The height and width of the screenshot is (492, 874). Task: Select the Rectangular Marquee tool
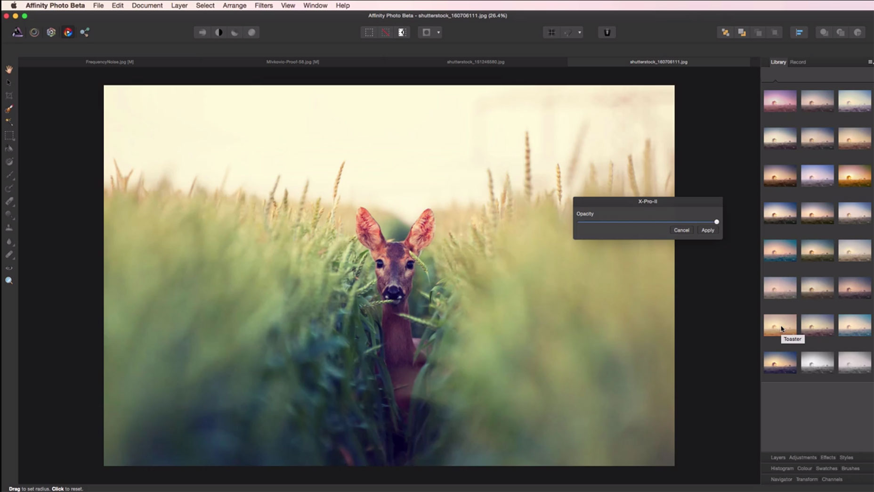pyautogui.click(x=9, y=135)
